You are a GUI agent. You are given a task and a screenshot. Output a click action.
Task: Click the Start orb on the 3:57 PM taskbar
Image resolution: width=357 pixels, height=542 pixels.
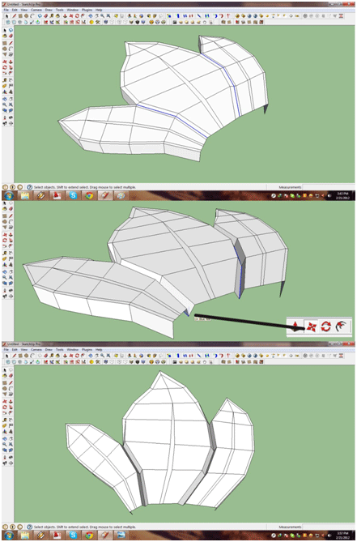pos(8,536)
